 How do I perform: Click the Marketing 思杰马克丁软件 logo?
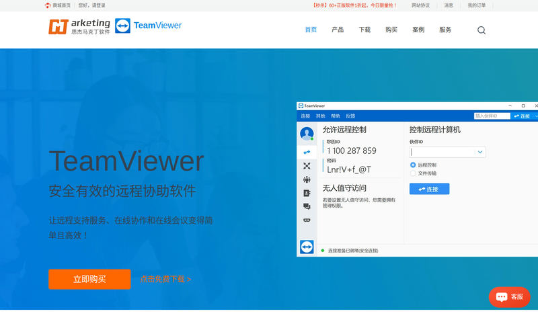[x=79, y=26]
